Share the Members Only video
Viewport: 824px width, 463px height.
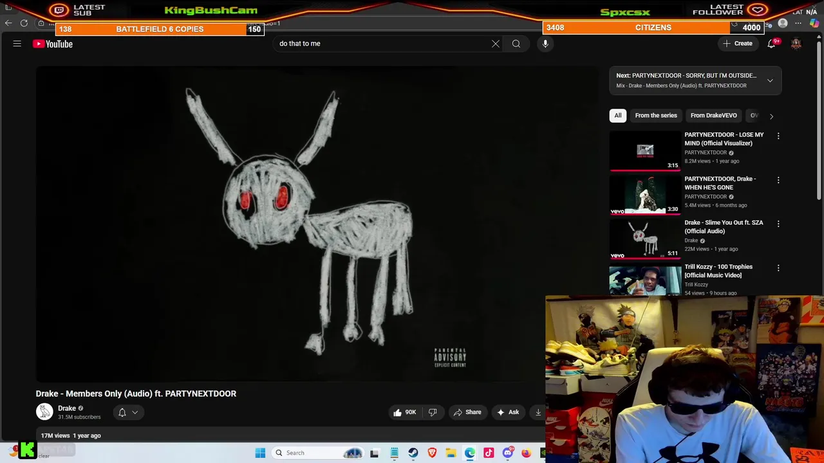pyautogui.click(x=468, y=412)
